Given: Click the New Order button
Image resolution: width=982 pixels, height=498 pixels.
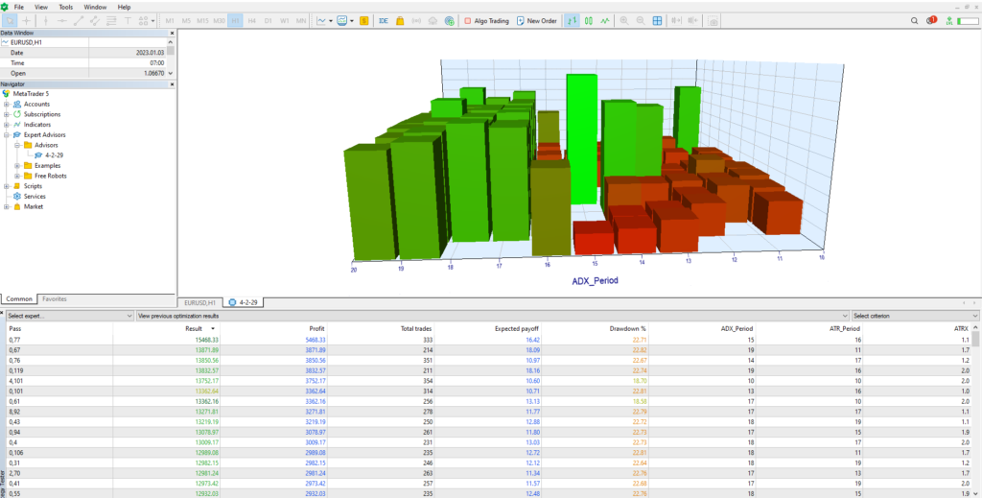Looking at the screenshot, I should [x=536, y=20].
